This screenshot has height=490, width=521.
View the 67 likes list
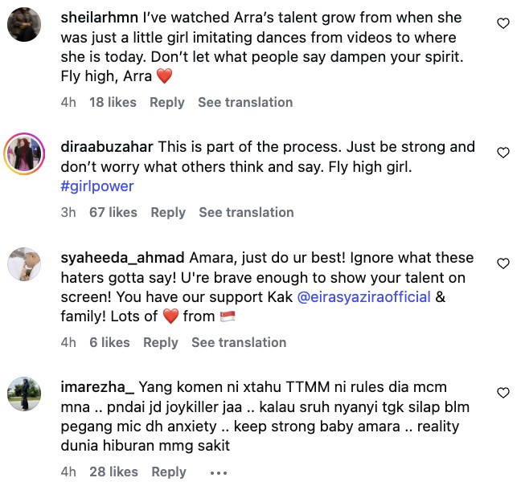pyautogui.click(x=113, y=212)
